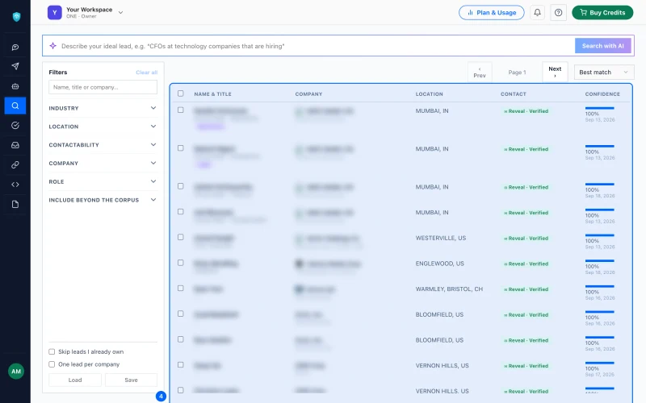
Task: Expand the Role filter
Action: 103,181
